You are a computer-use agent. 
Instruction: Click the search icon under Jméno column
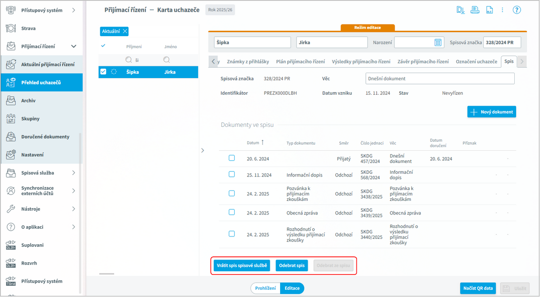coord(166,60)
